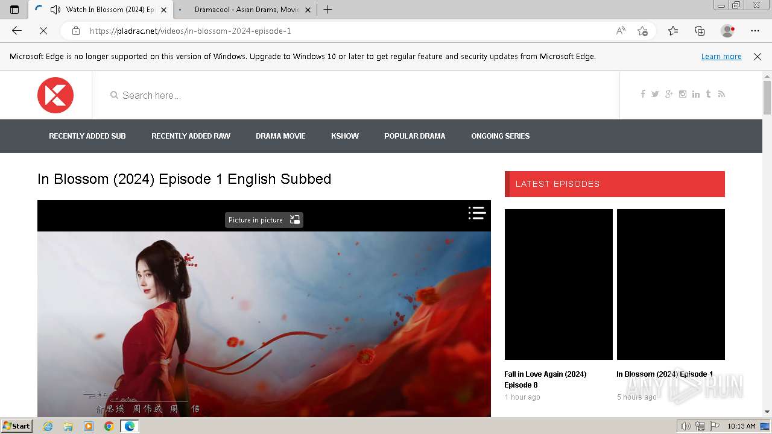Open the site's LinkedIn icon
772x434 pixels.
[696, 94]
